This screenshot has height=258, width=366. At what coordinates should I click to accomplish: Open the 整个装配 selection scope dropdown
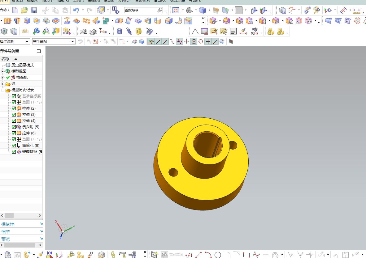pos(72,41)
